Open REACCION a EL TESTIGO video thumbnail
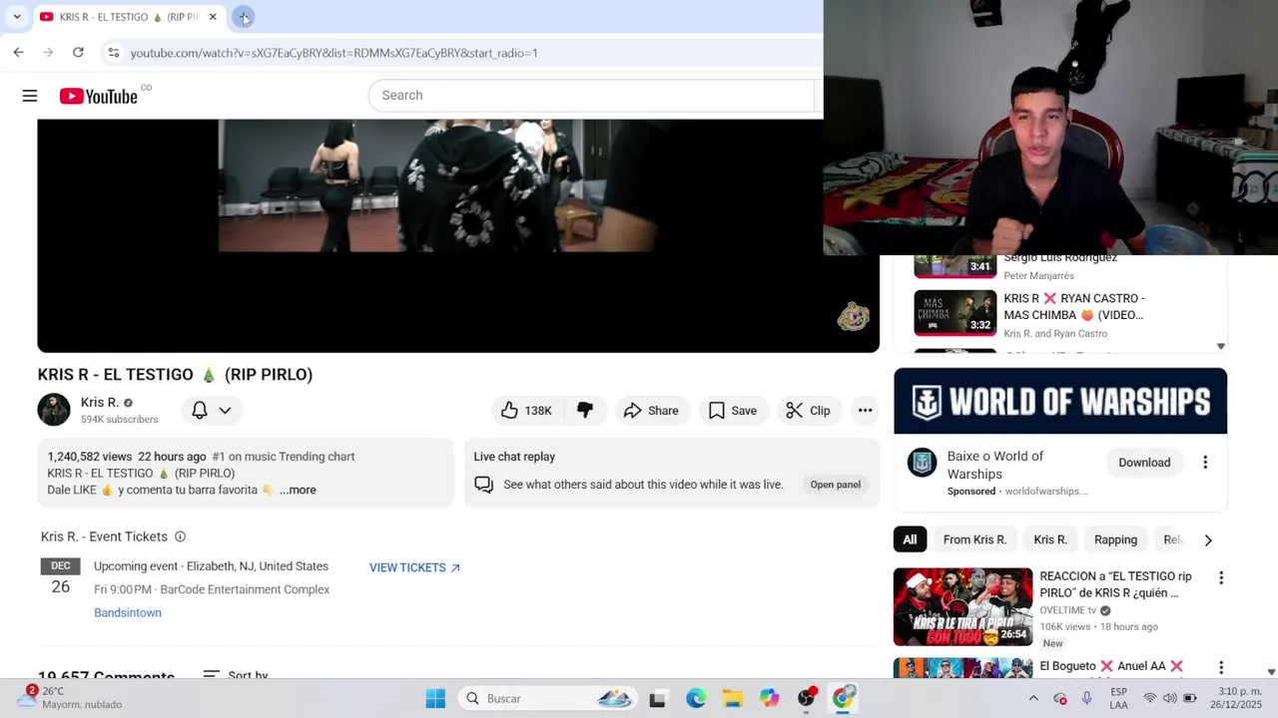This screenshot has width=1278, height=718. coord(962,607)
